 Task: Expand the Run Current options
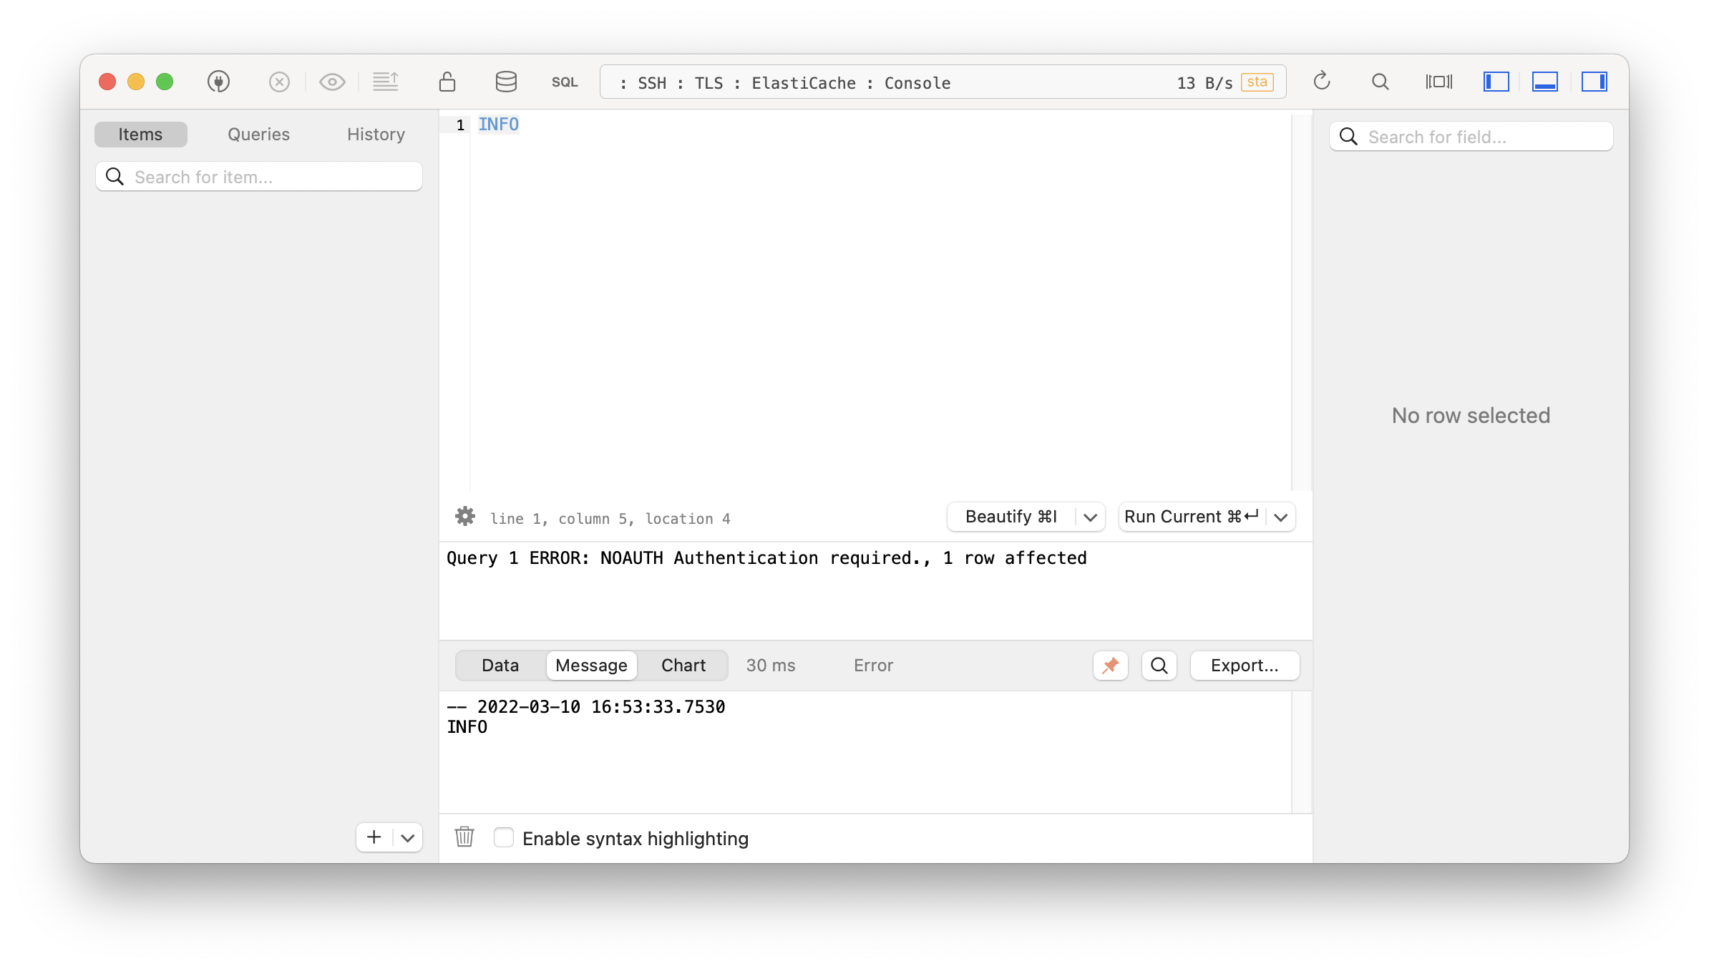(x=1280, y=517)
